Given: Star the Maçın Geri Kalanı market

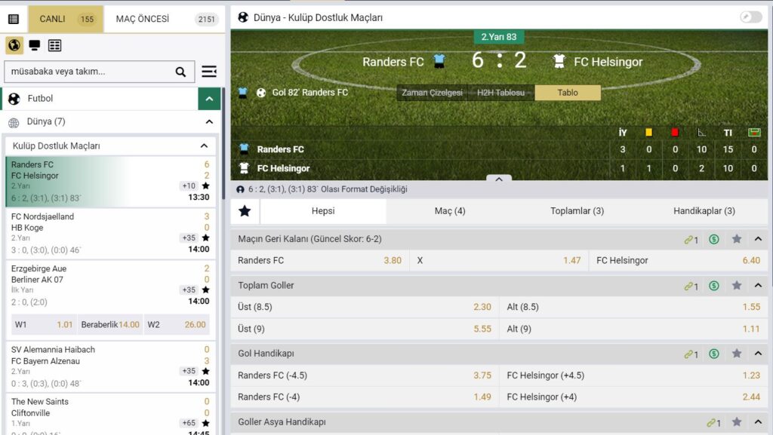Looking at the screenshot, I should [x=737, y=239].
